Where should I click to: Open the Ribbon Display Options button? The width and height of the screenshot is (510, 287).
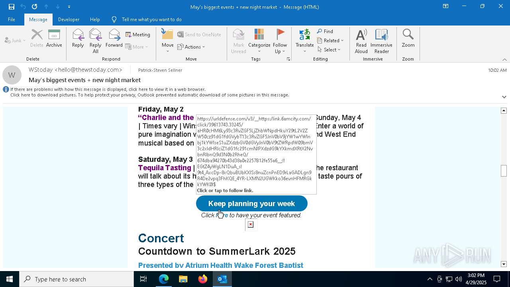pyautogui.click(x=445, y=6)
